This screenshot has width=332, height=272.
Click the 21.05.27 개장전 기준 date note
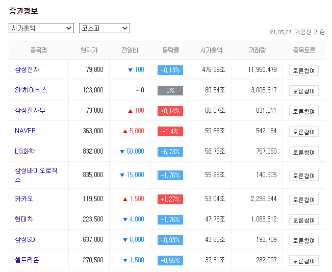click(x=297, y=32)
